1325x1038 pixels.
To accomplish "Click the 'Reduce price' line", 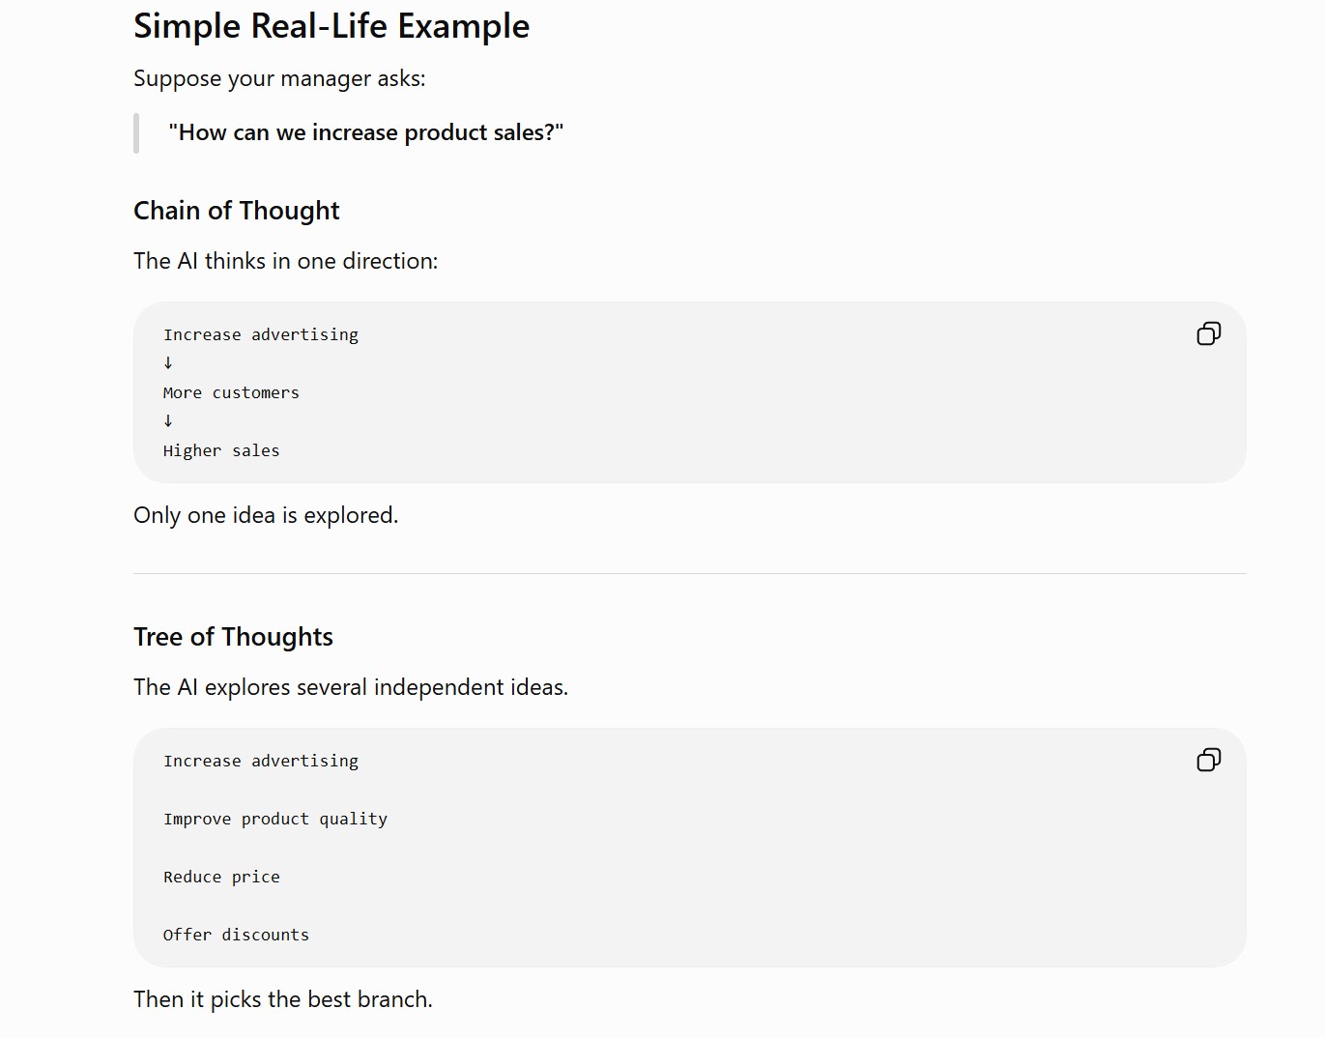I will click(x=221, y=877).
